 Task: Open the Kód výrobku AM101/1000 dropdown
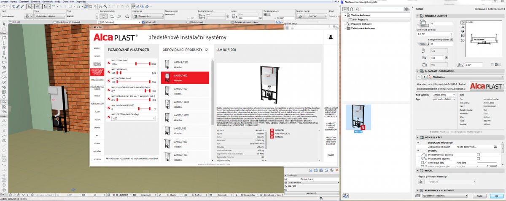[443, 95]
